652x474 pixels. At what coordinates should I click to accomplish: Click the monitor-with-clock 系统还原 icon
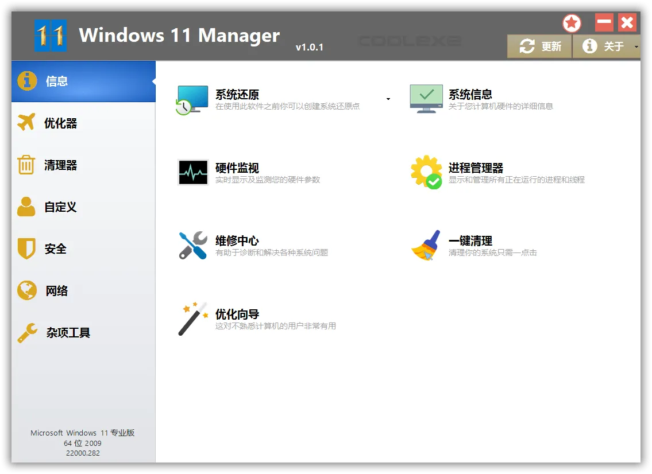click(x=192, y=100)
